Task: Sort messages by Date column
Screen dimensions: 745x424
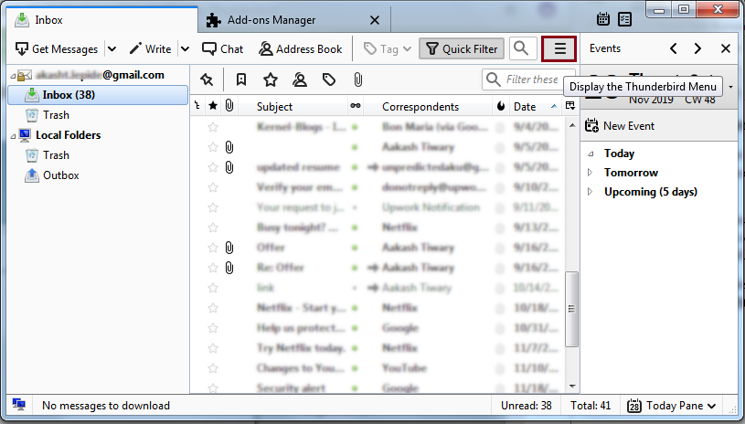Action: tap(535, 106)
